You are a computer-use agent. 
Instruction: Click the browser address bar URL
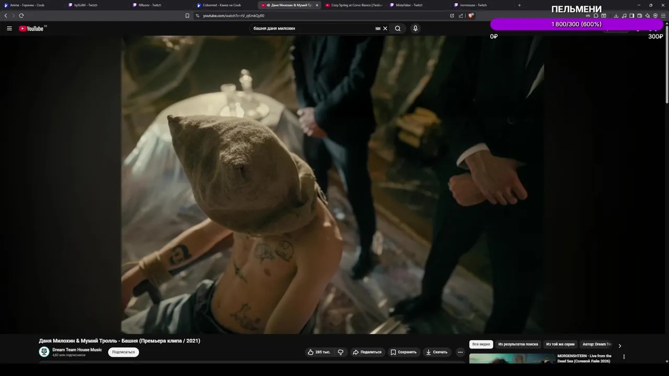(234, 16)
